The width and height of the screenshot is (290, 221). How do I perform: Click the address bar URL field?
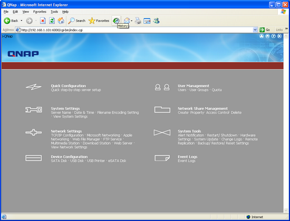134,30
